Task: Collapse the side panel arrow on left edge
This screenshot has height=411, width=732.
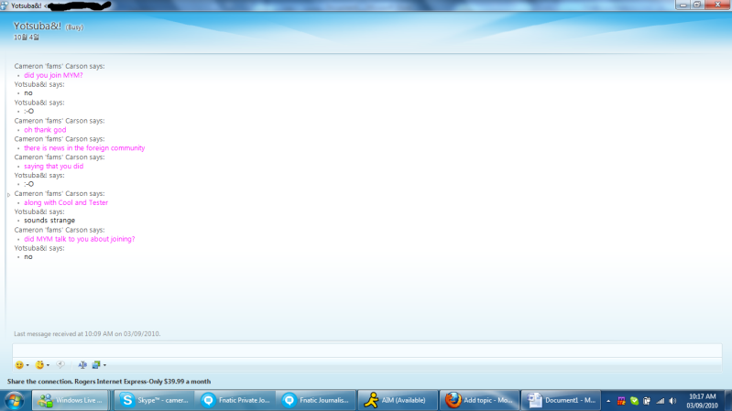Action: (x=8, y=195)
